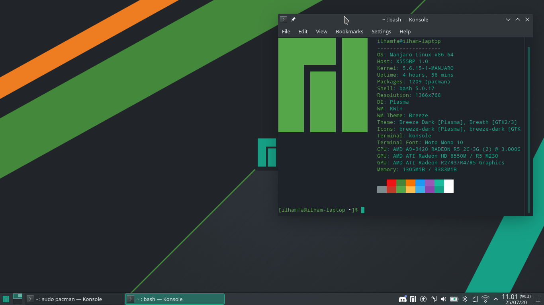This screenshot has height=305, width=544.
Task: Click 'WM Theme: Breeze' line
Action: click(403, 115)
